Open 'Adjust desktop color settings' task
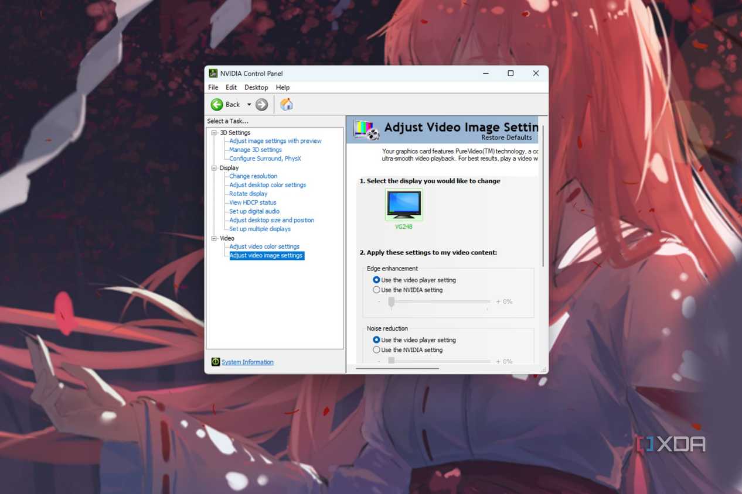Image resolution: width=742 pixels, height=494 pixels. pos(268,185)
